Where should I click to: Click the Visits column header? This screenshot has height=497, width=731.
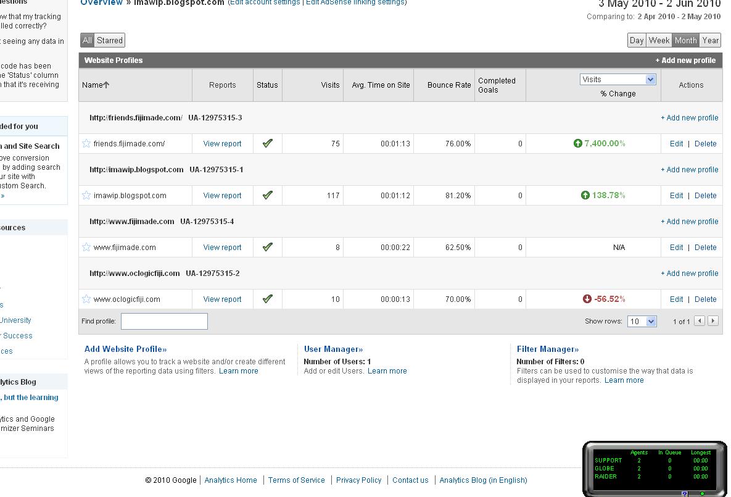330,85
